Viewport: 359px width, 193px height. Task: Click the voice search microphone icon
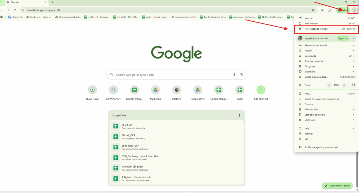coord(234,75)
